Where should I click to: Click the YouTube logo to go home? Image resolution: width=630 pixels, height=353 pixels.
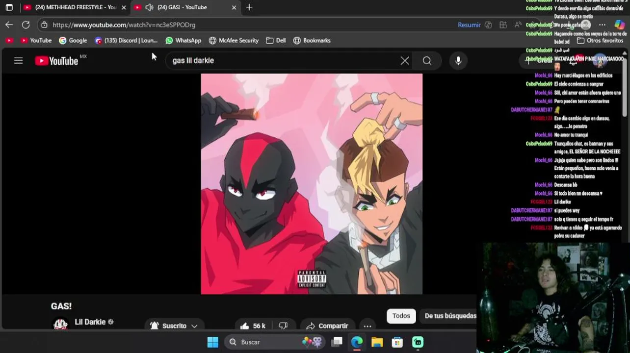(56, 61)
